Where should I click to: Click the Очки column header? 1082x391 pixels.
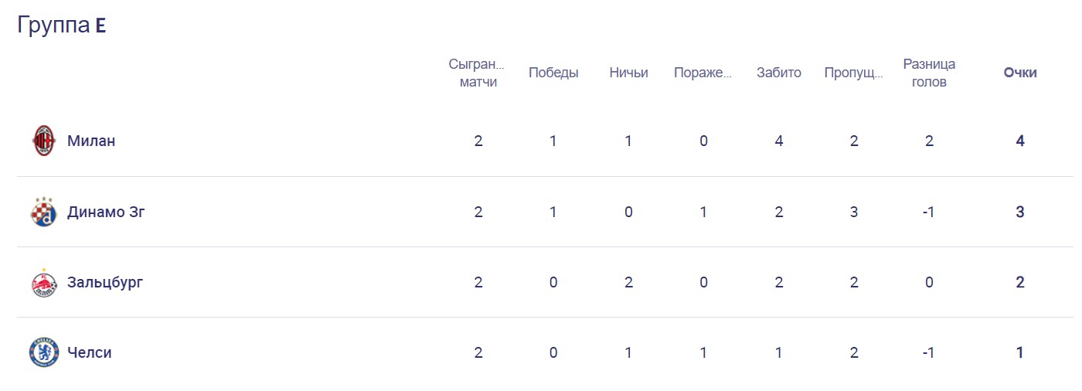1020,73
